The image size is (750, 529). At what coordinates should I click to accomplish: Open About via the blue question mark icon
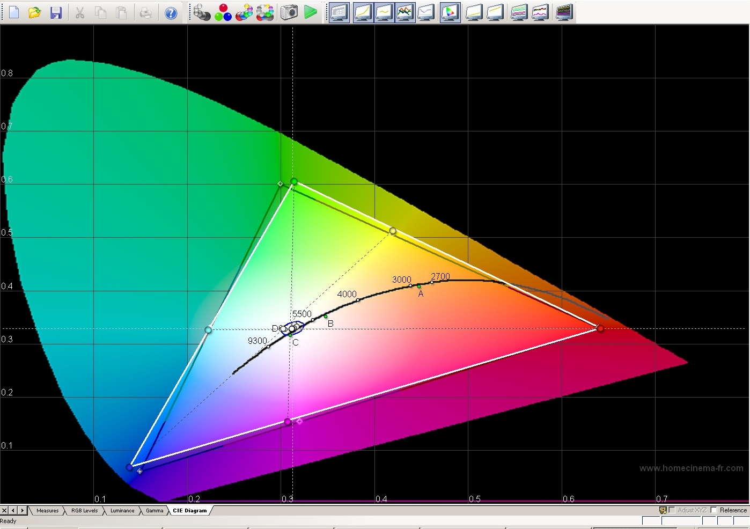tap(171, 12)
